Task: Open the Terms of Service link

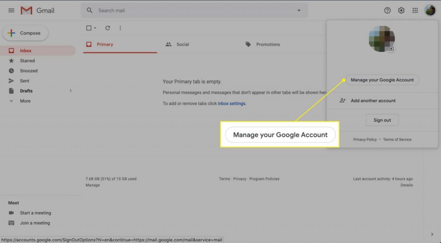Action: click(397, 140)
